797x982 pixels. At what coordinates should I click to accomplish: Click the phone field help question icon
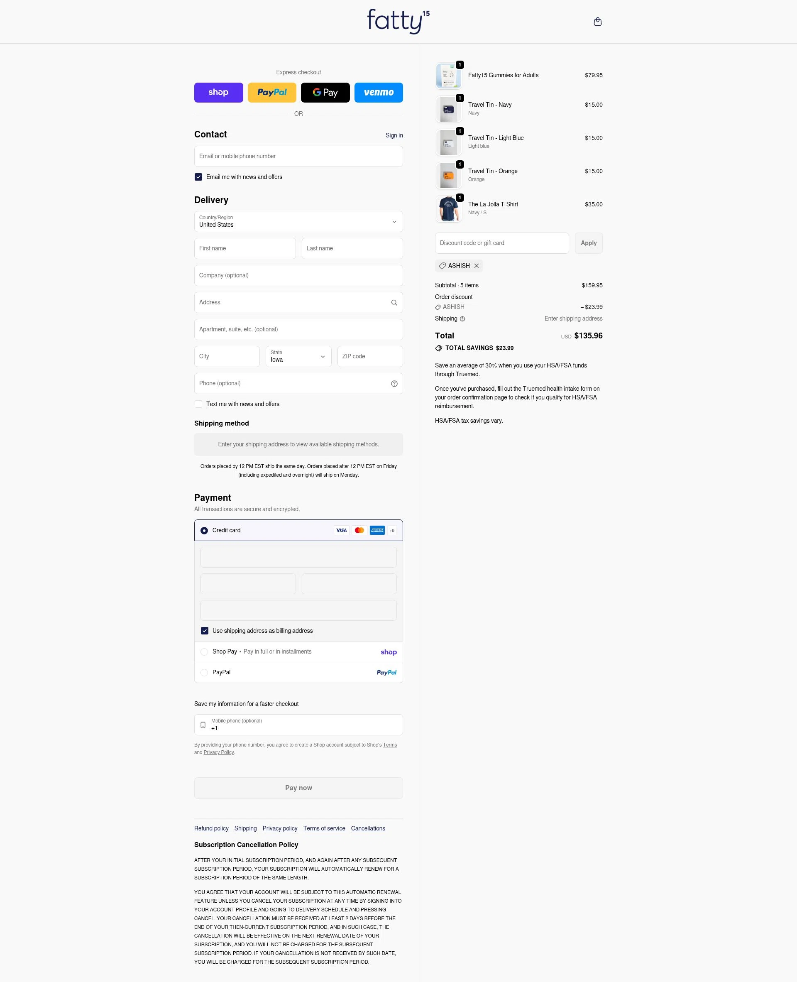(394, 384)
